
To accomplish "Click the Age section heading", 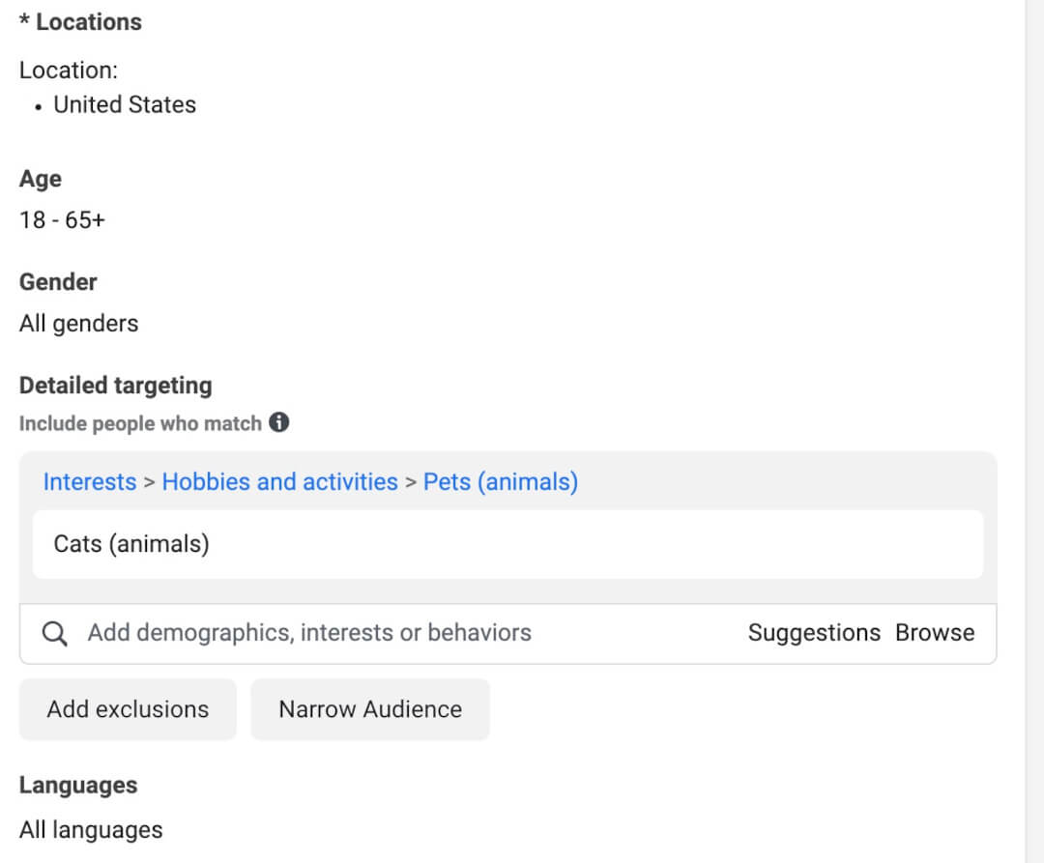I will (x=40, y=178).
